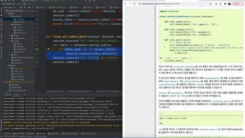The height and width of the screenshot is (138, 245).
Task: Open the Services tool window
Action: tap(54, 133)
